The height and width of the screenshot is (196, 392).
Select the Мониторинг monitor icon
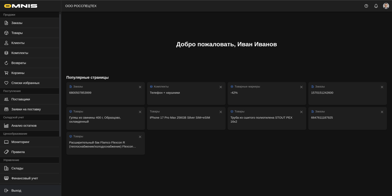pyautogui.click(x=6, y=142)
